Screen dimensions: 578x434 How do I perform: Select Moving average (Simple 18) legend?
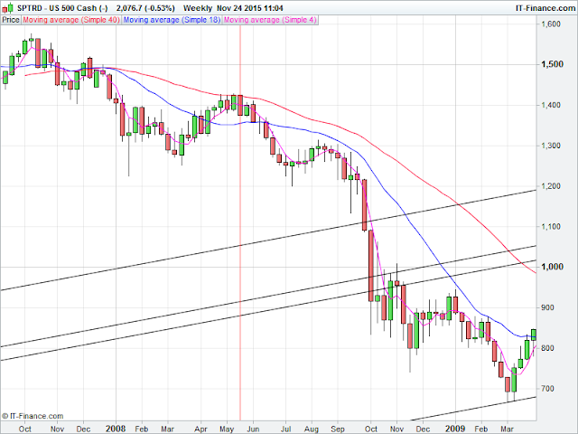(x=172, y=20)
